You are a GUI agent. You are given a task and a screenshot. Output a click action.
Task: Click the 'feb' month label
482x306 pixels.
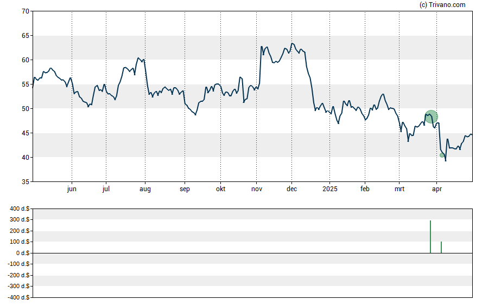click(365, 189)
